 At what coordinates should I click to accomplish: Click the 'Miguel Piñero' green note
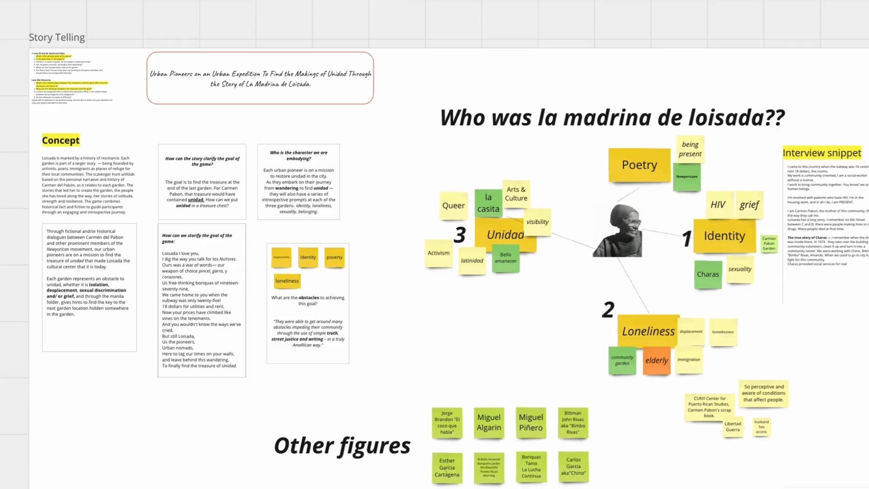(530, 422)
